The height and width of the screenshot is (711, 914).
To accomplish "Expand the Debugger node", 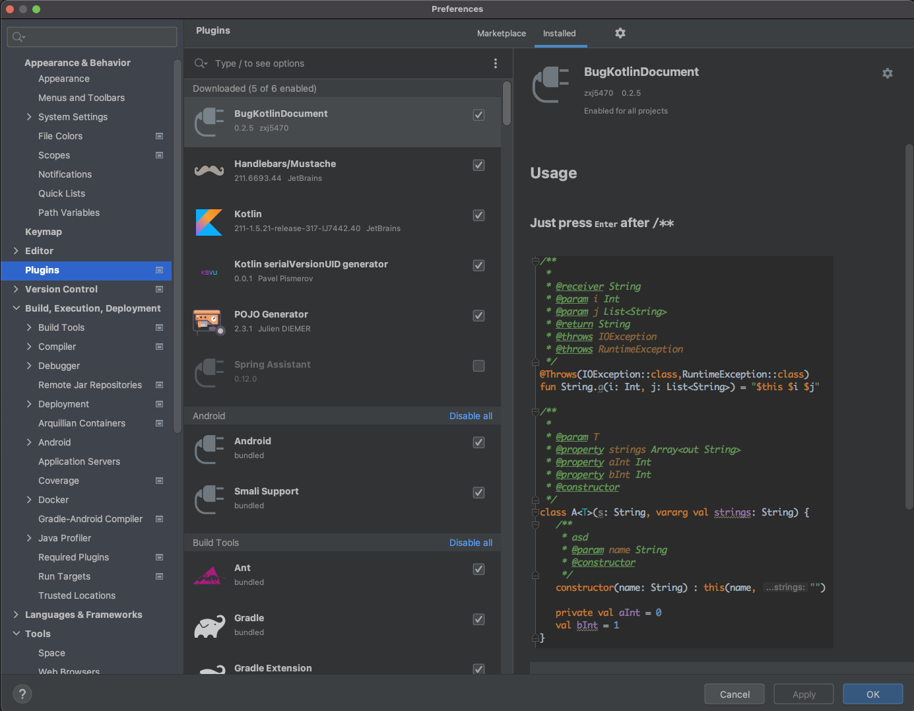I will coord(29,366).
